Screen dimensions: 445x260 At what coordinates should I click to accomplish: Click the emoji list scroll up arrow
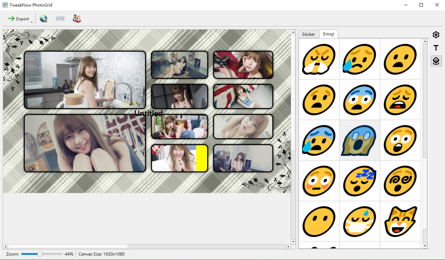tap(425, 41)
